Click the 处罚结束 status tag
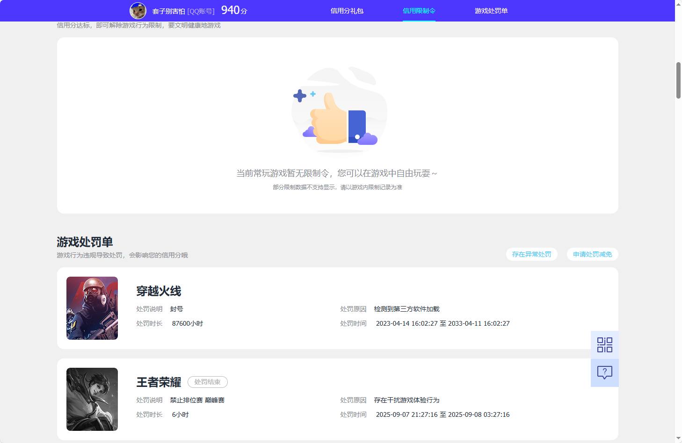The width and height of the screenshot is (682, 443). [x=207, y=382]
